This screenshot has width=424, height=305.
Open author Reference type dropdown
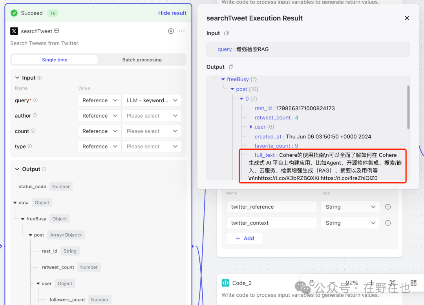(x=100, y=116)
